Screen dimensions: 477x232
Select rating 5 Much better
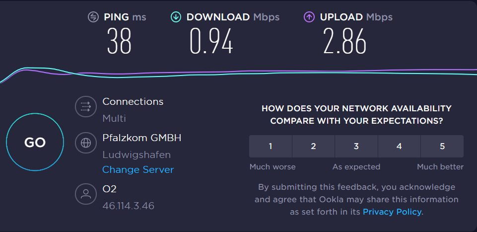[442, 147]
